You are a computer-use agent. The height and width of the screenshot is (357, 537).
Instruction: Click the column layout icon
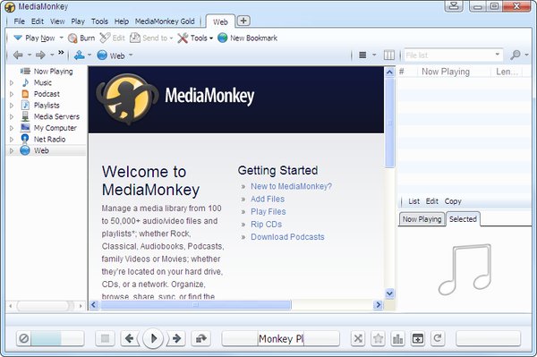coord(389,55)
